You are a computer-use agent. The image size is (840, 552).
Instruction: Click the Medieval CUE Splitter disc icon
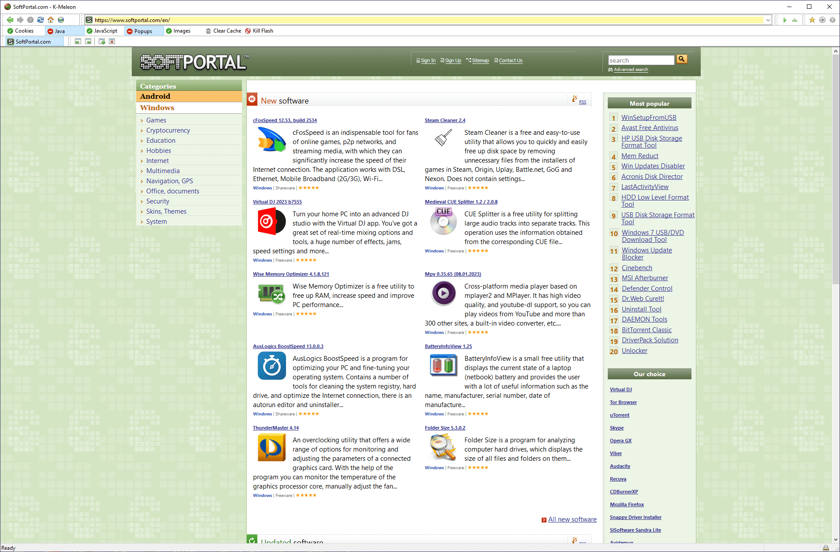pos(443,221)
